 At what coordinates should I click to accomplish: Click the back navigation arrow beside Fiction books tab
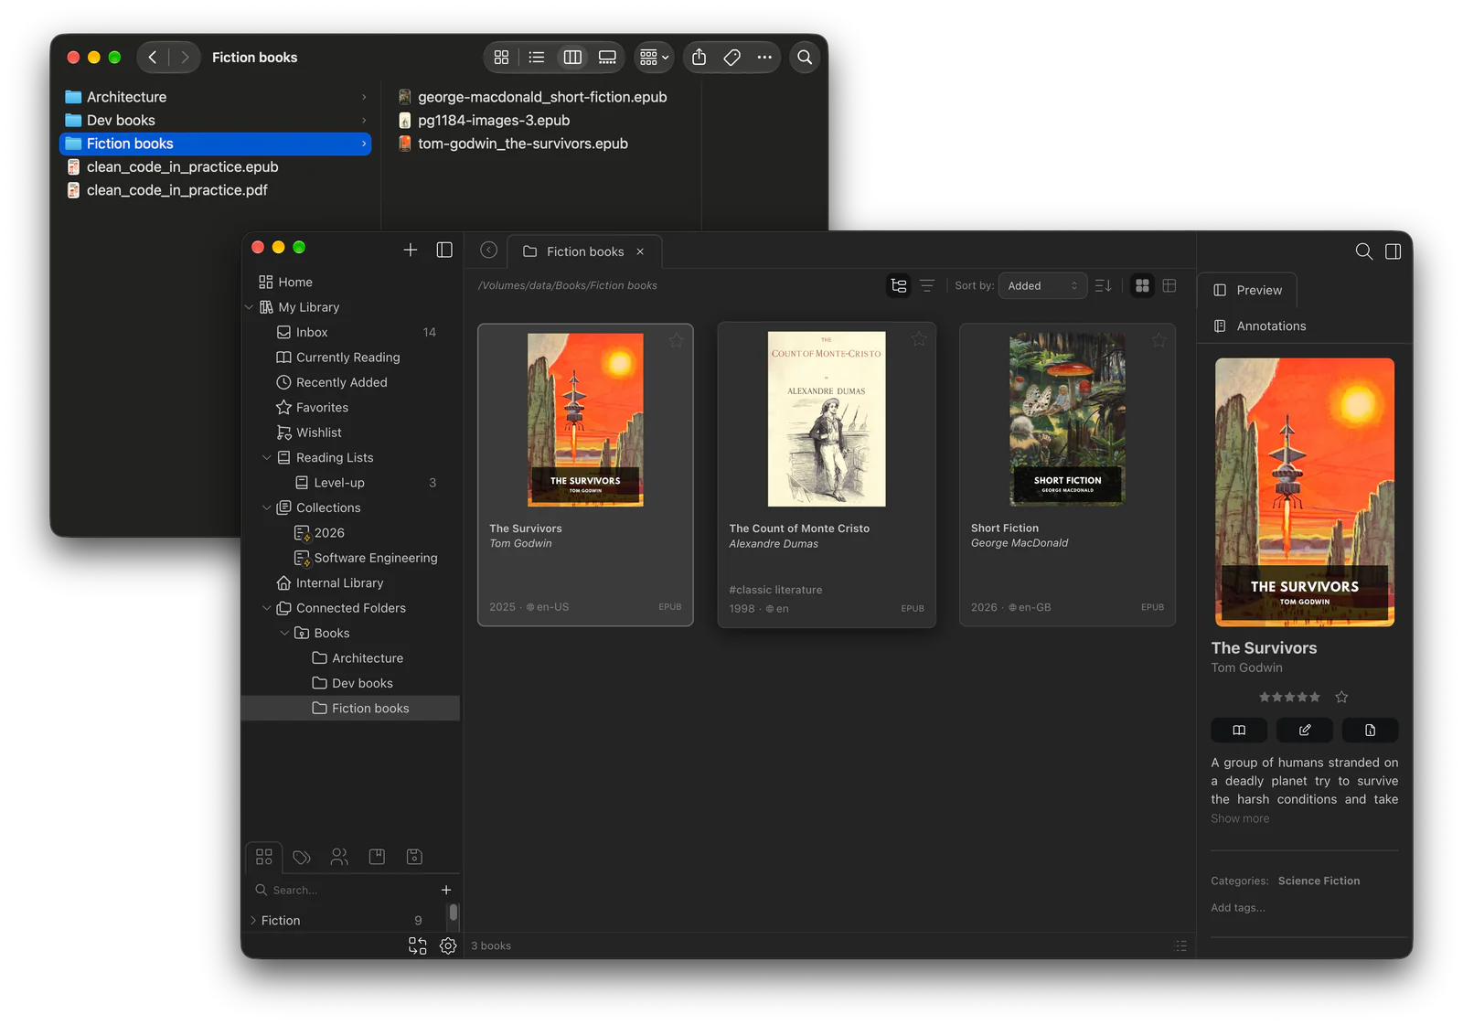pos(489,251)
